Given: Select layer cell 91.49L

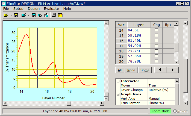Looking at the screenshot, I should 139,41.
